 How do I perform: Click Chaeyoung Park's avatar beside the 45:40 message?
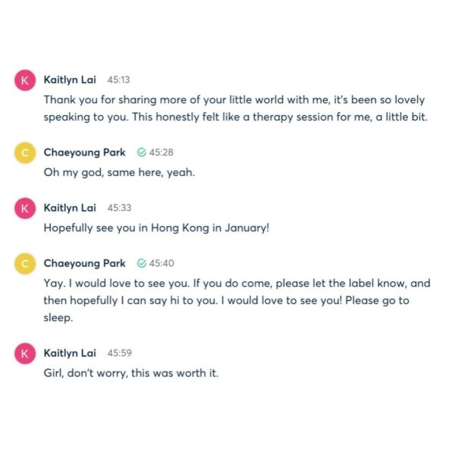[x=26, y=265]
